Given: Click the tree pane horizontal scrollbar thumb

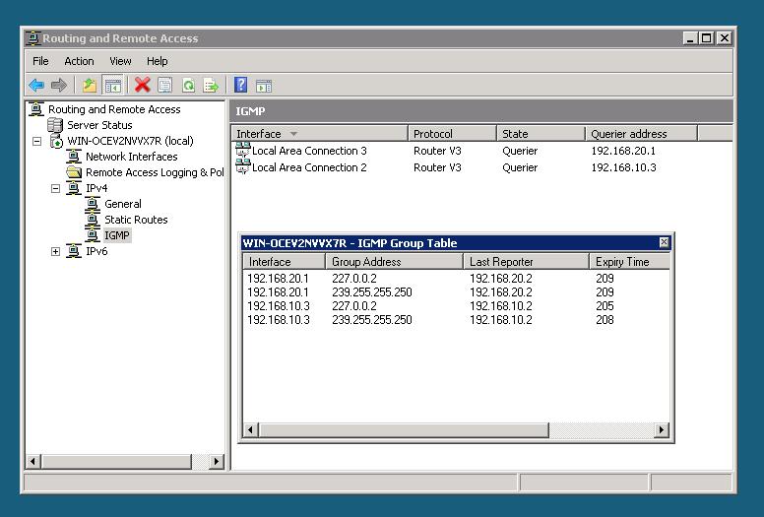Looking at the screenshot, I should [x=116, y=461].
